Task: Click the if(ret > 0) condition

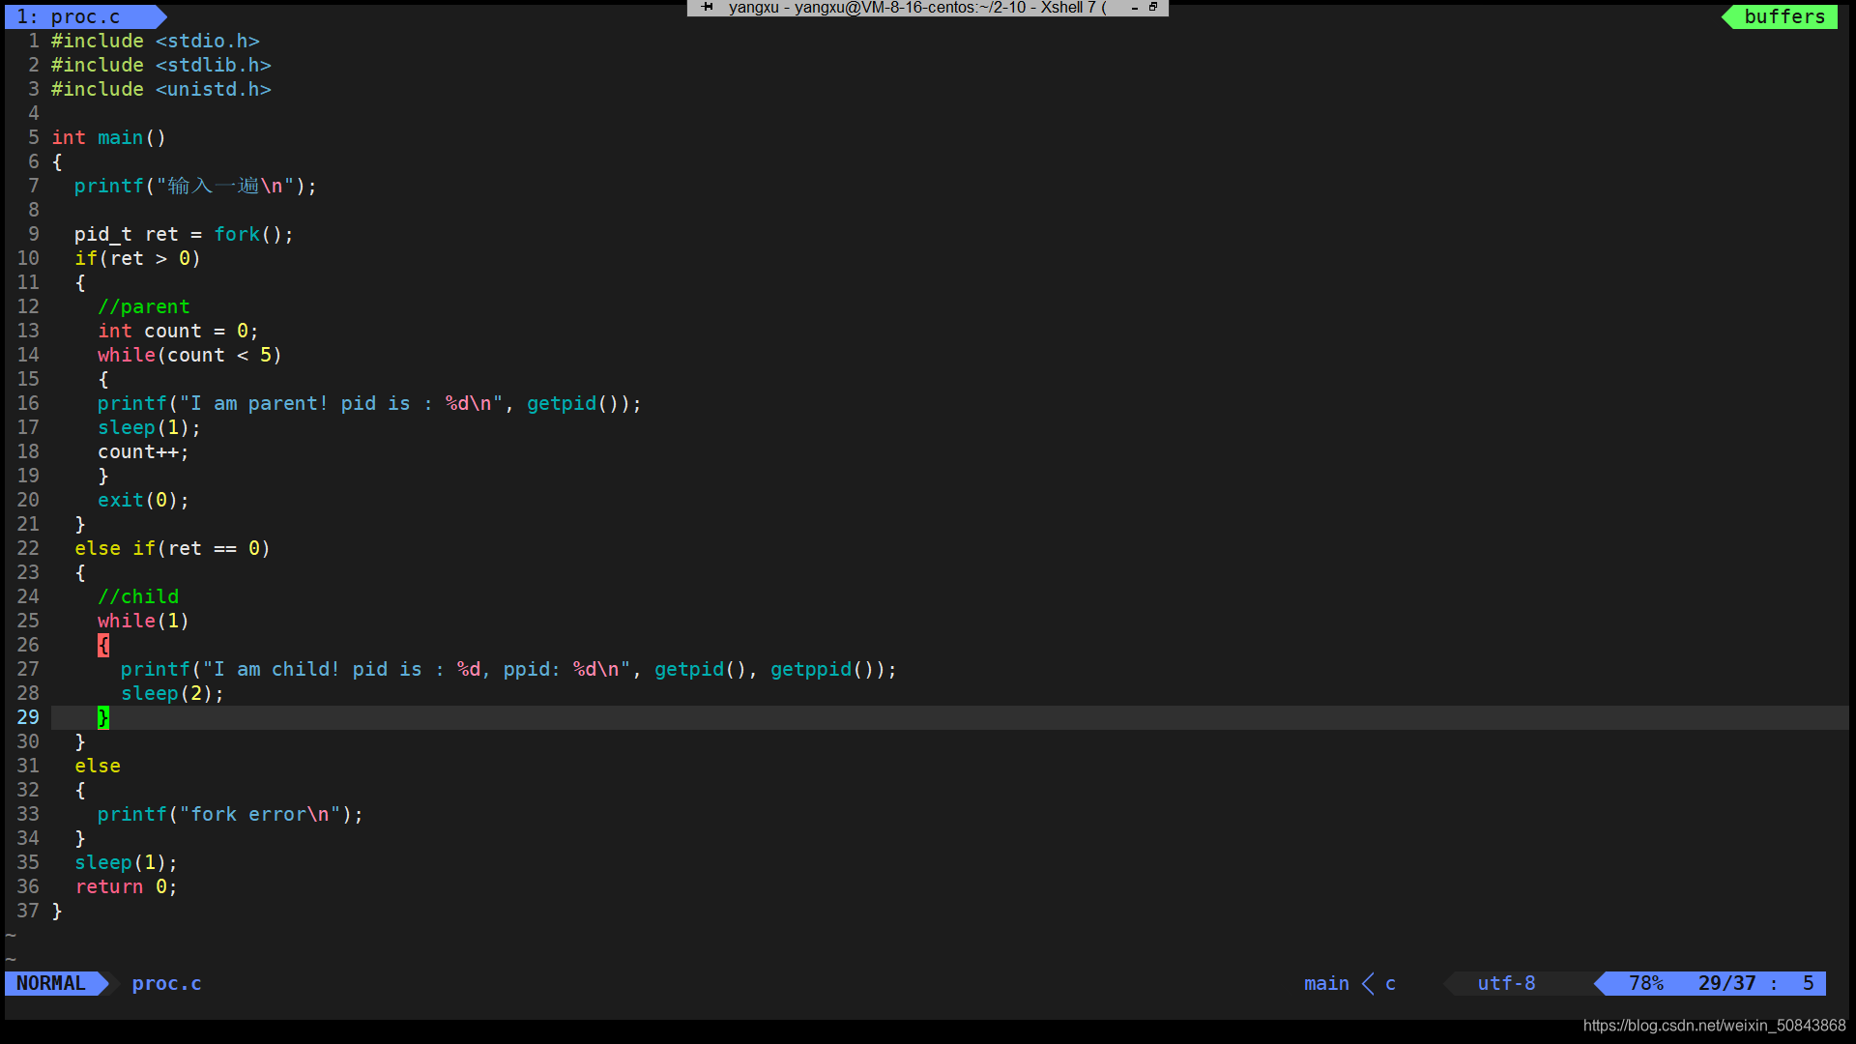Action: [137, 258]
